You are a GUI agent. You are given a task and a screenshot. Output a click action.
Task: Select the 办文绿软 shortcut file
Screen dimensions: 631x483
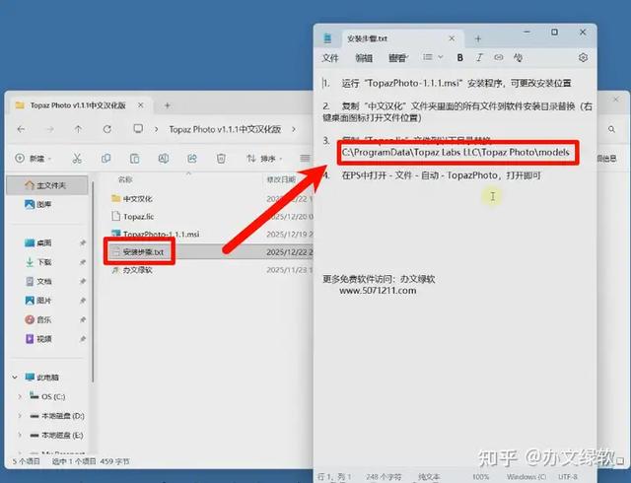tap(132, 270)
